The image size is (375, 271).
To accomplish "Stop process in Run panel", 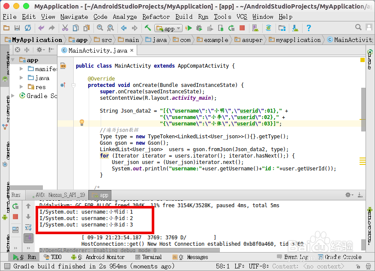I will point(15,217).
